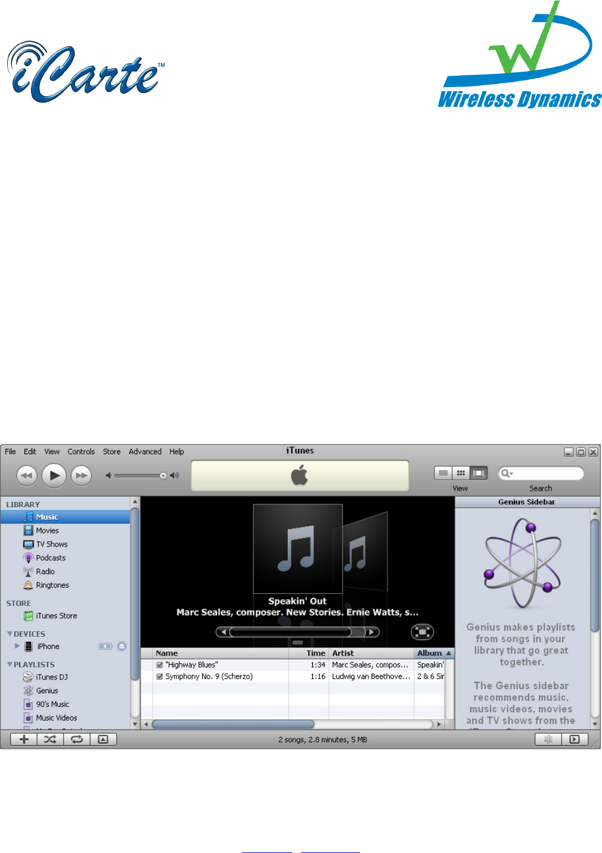Create a new playlist with plus button
This screenshot has width=602, height=853.
[x=24, y=739]
